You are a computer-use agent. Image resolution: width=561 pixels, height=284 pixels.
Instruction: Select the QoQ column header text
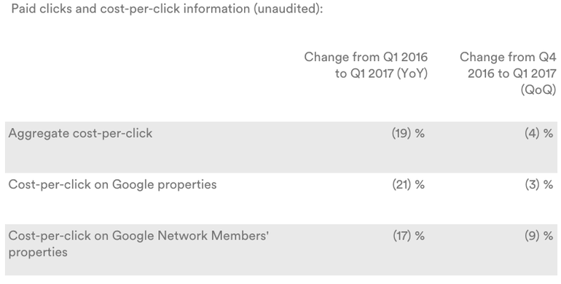[x=508, y=74]
